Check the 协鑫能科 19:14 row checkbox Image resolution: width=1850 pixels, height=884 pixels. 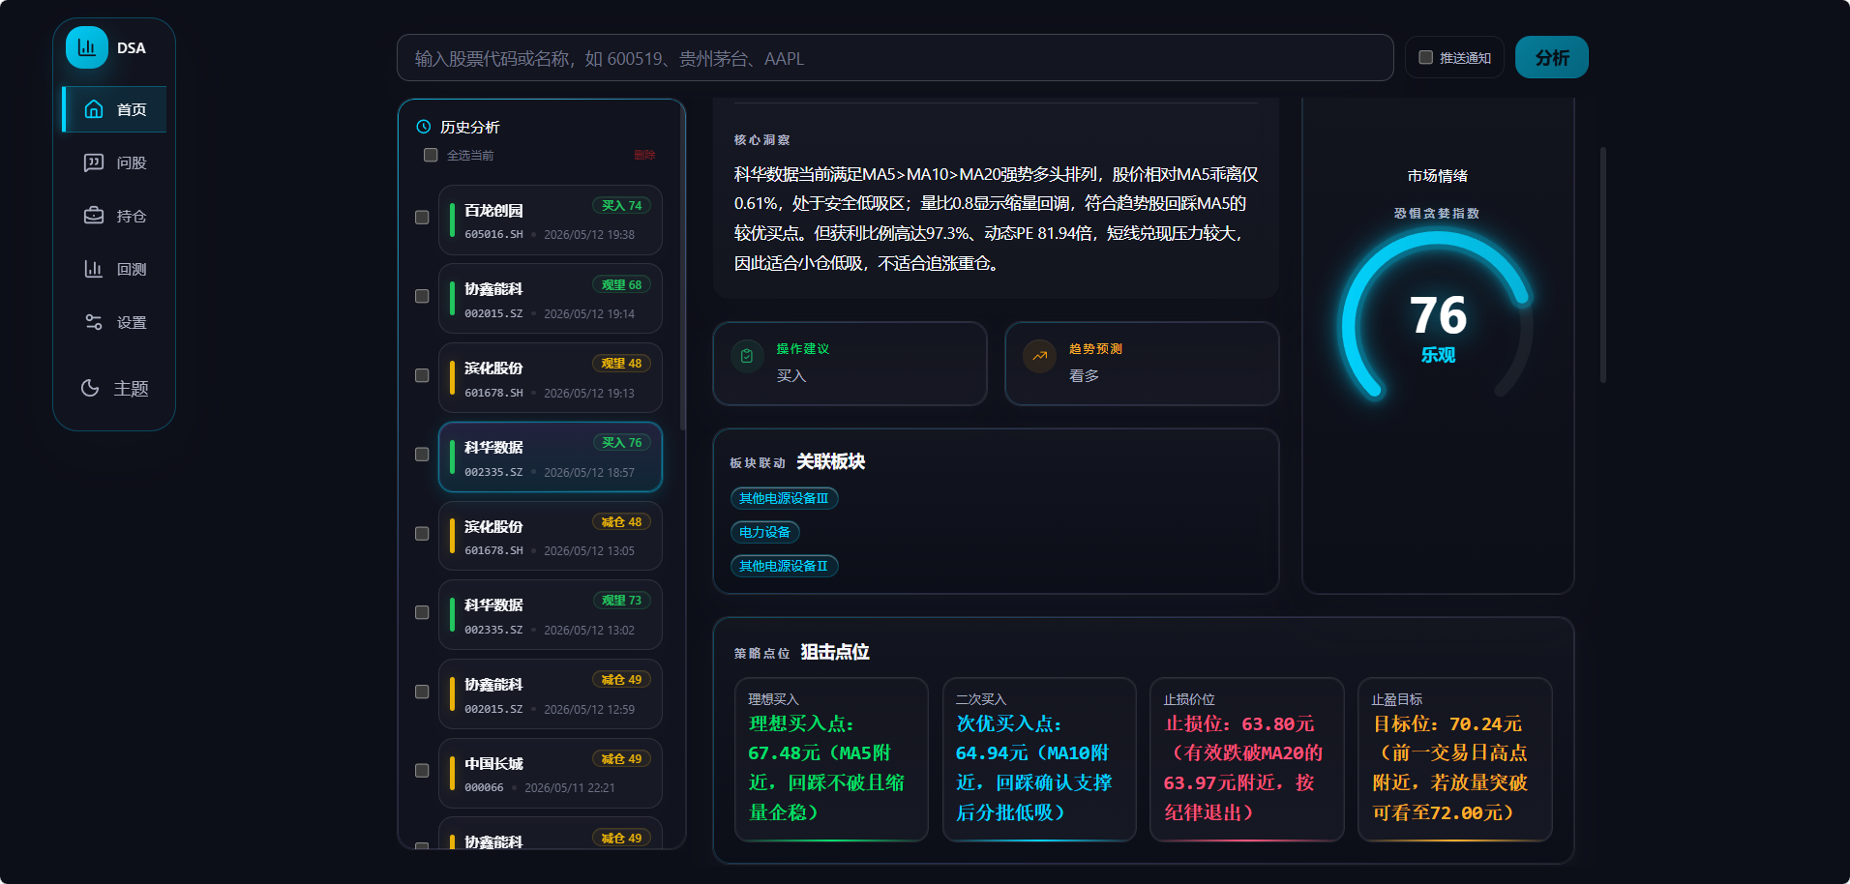(x=422, y=296)
